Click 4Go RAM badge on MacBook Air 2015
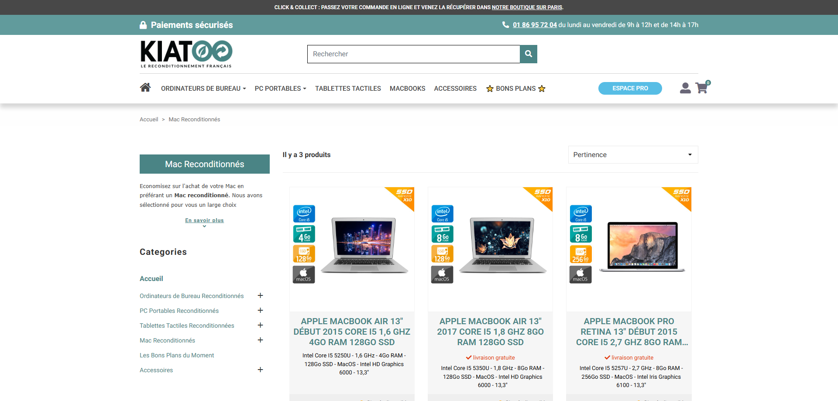 pos(304,234)
